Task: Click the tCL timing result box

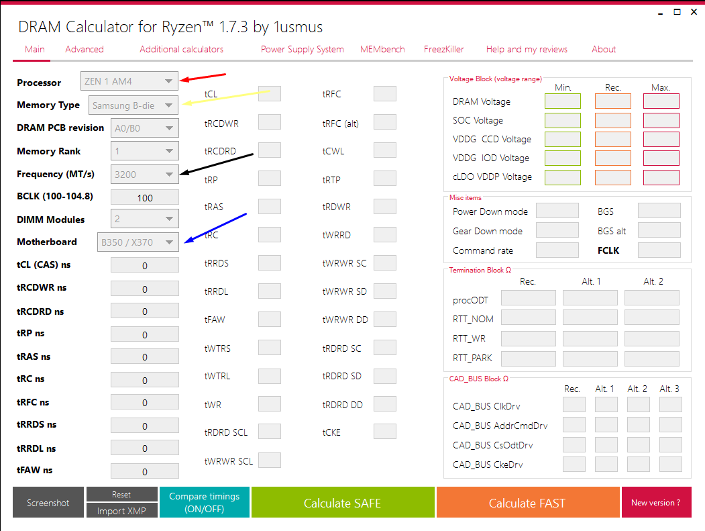Action: point(270,93)
